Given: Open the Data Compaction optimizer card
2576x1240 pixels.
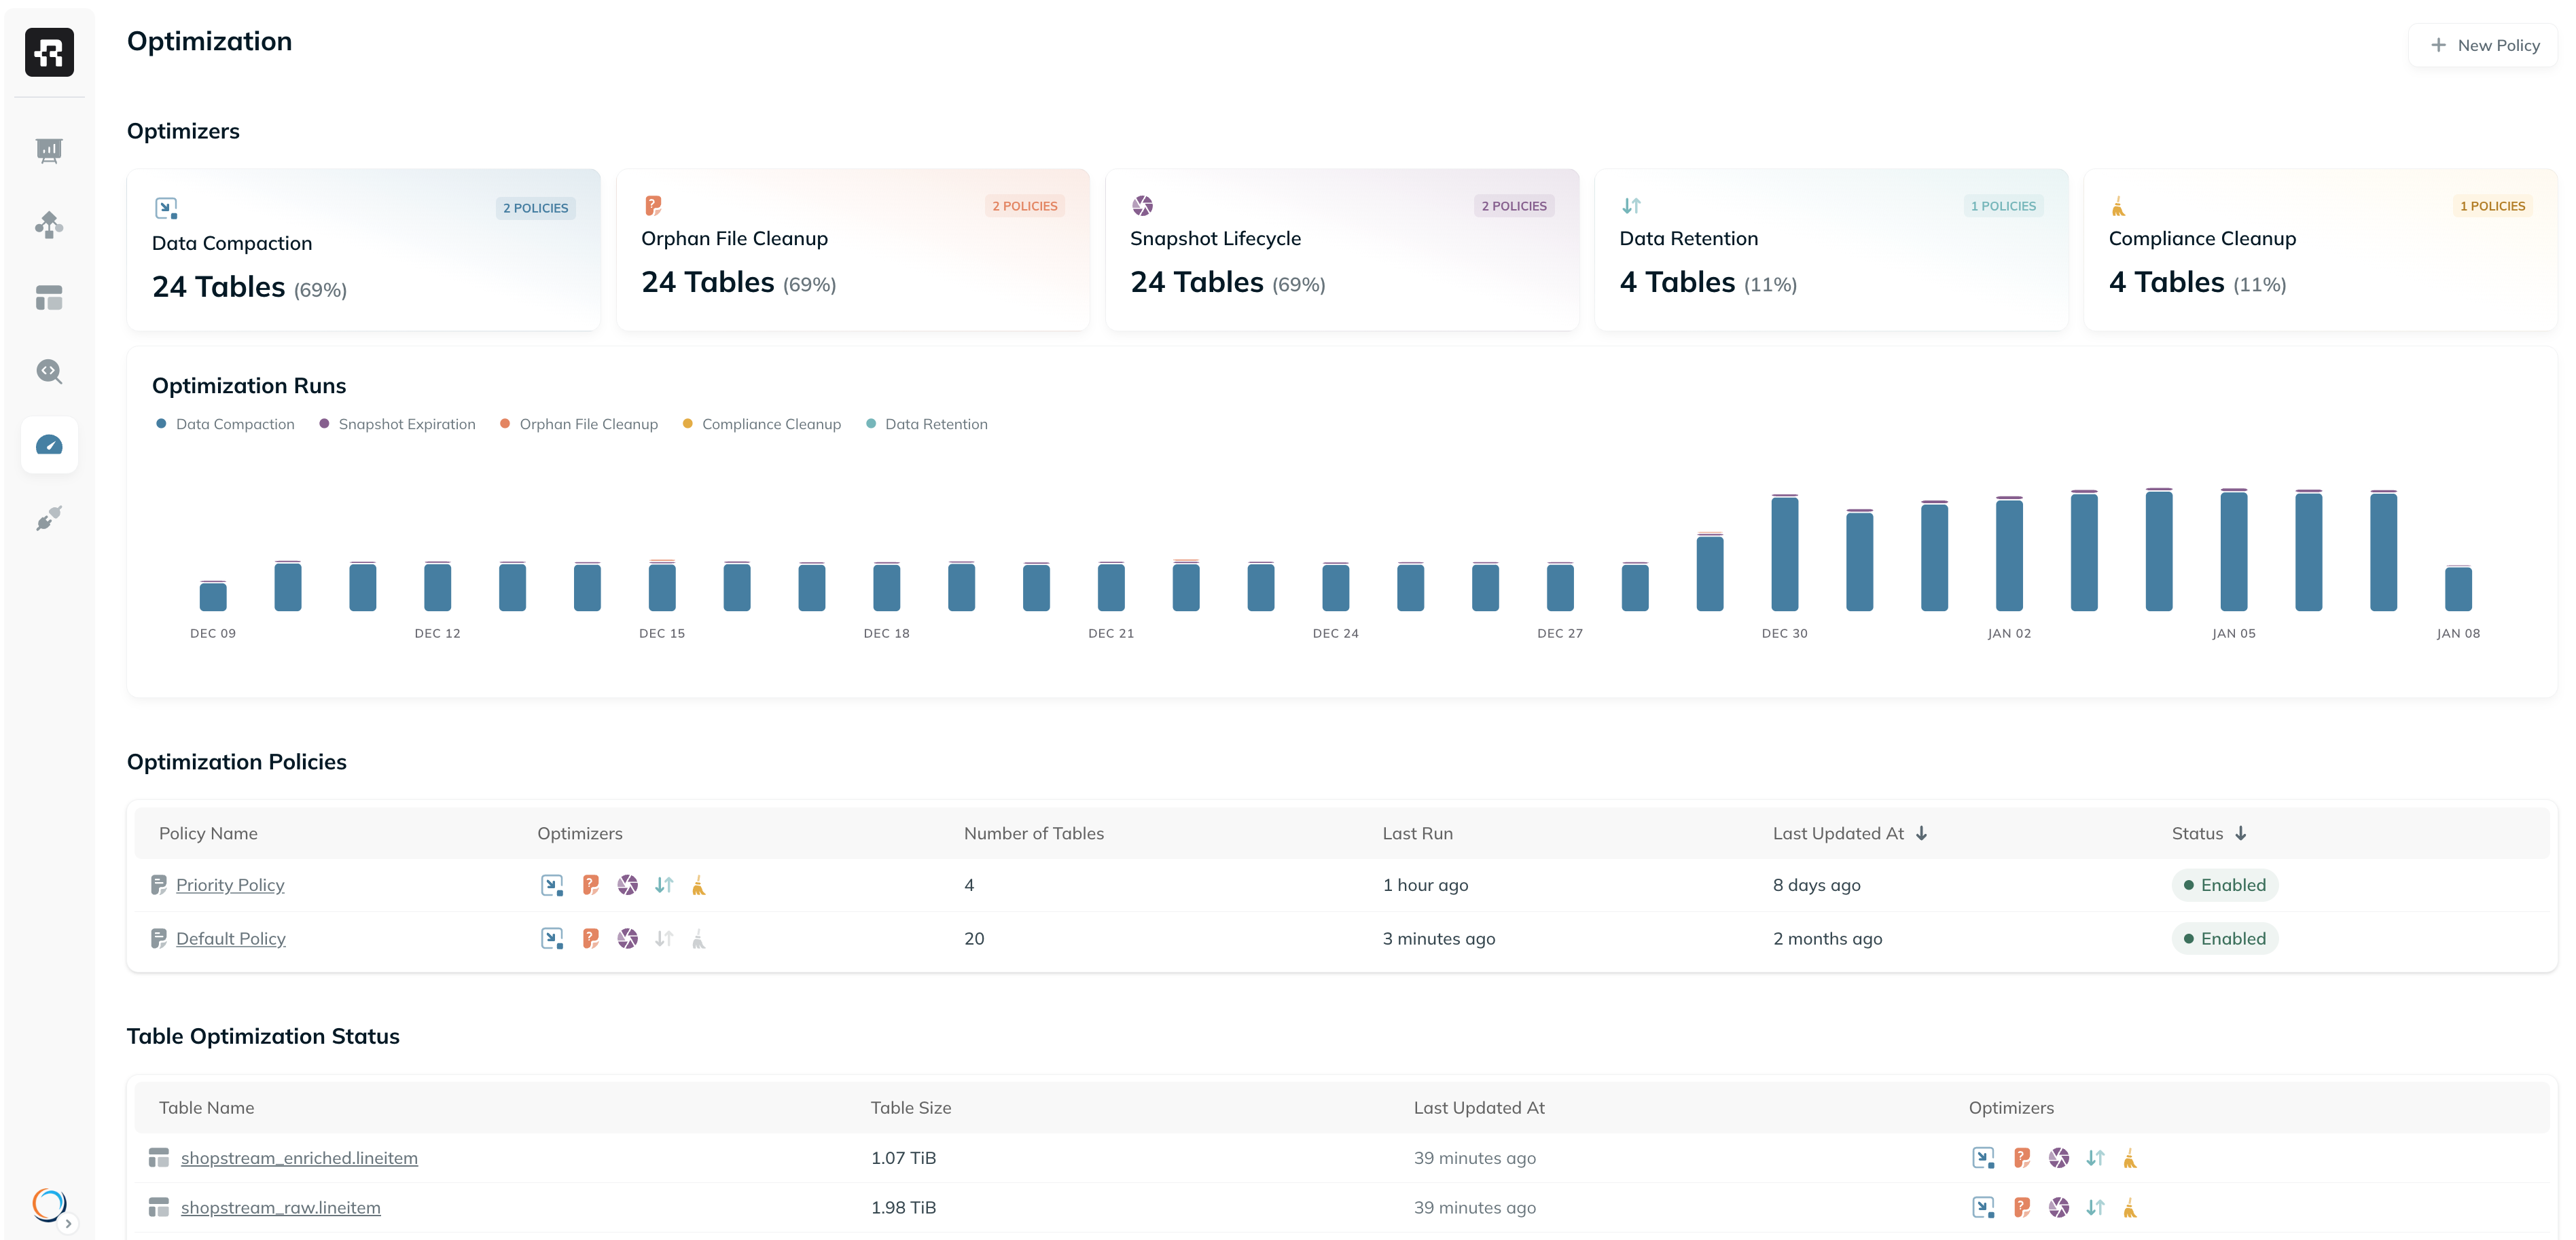Looking at the screenshot, I should click(x=363, y=250).
